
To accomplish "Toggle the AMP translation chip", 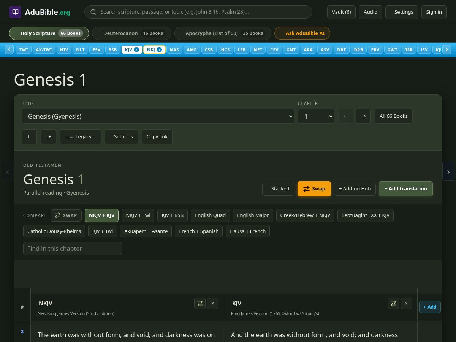I will [192, 50].
